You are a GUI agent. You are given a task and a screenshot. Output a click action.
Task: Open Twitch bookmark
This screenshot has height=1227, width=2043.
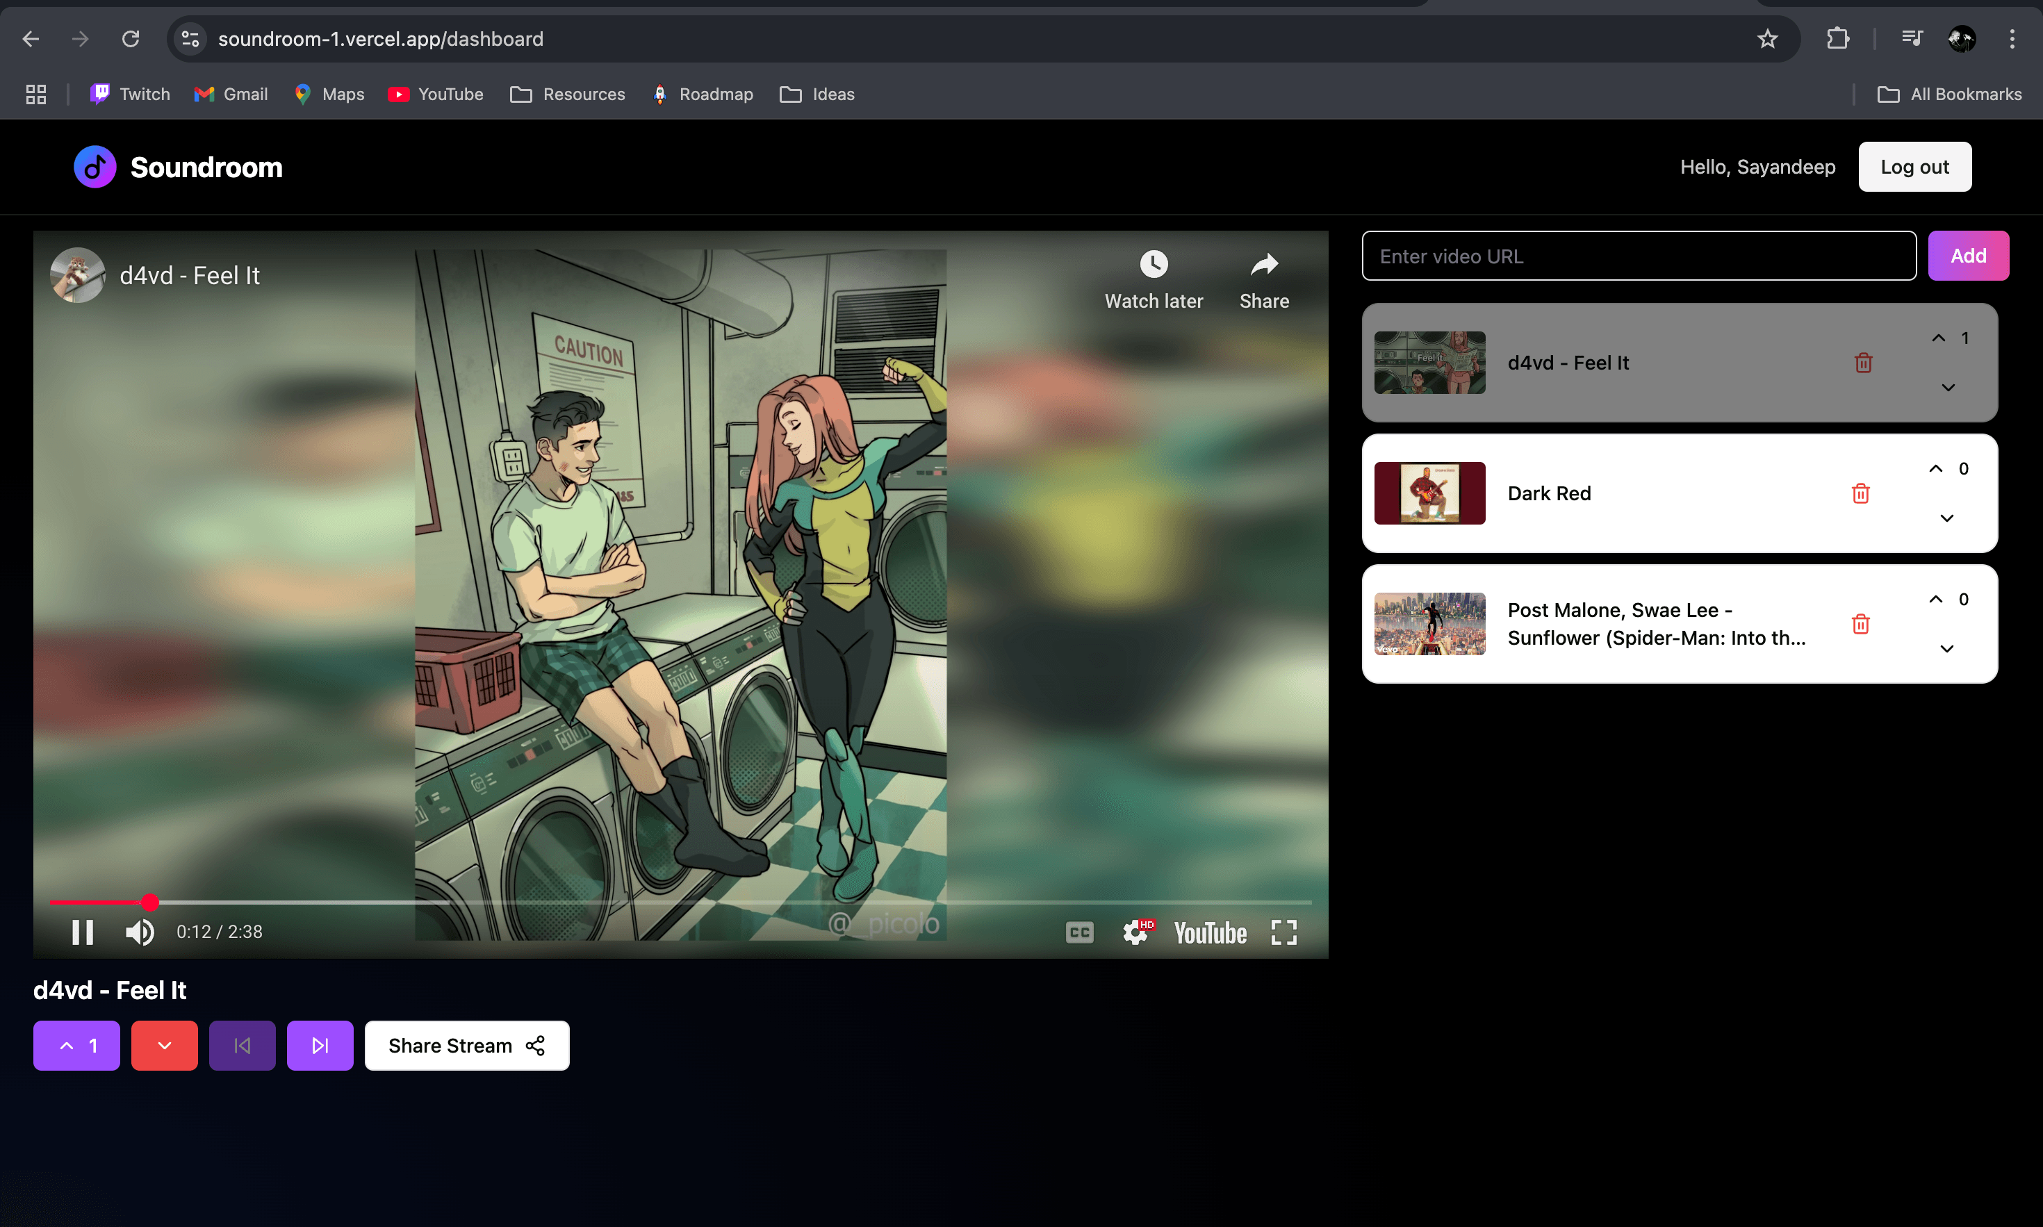tap(130, 94)
